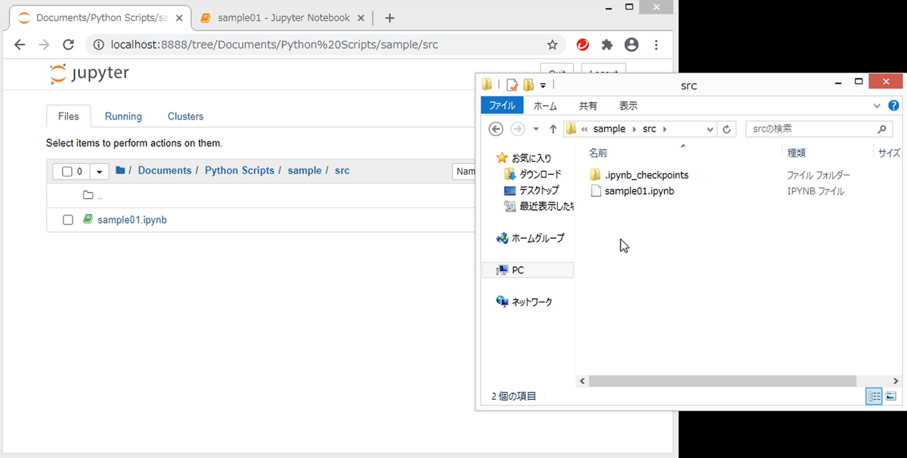Go up one folder in Explorer
This screenshot has width=907, height=458.
553,129
